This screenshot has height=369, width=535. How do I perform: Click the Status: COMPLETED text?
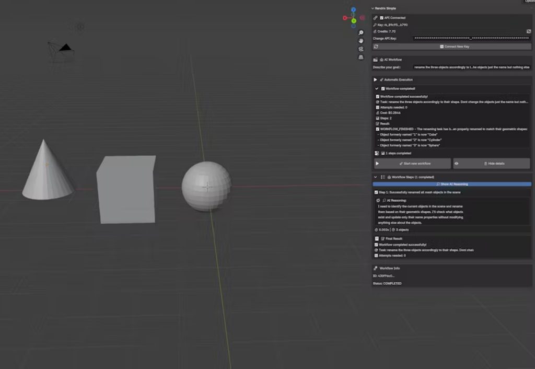coord(387,283)
